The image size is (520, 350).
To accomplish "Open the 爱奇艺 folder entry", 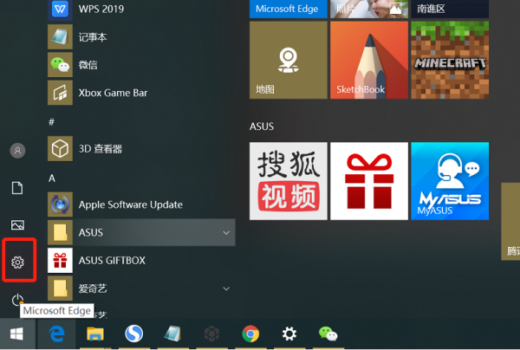I will tap(141, 288).
